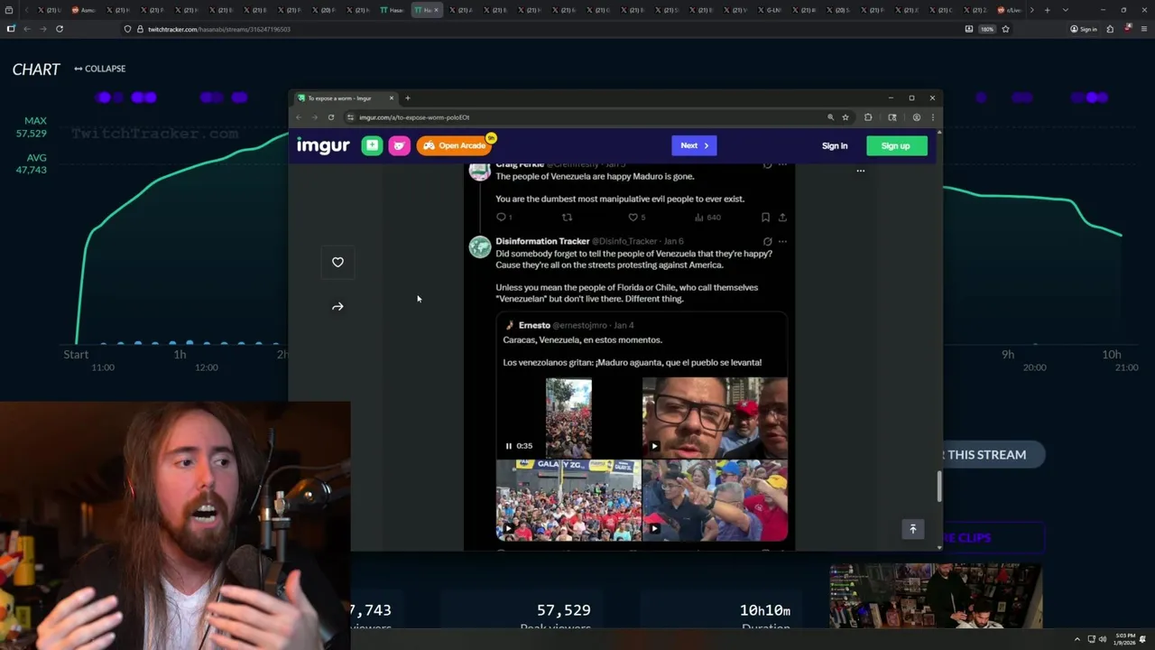Click share icon on Craig Ferkie tweet
This screenshot has width=1155, height=650.
click(x=782, y=217)
